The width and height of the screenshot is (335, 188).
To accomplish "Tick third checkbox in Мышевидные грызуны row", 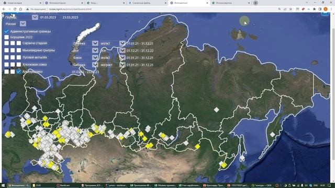I will (x=19, y=50).
